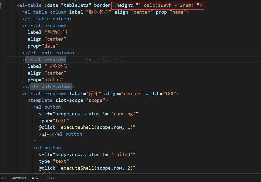Switch to the 终端 panel tab
Image resolution: width=261 pixels, height=182 pixels.
pos(35,178)
